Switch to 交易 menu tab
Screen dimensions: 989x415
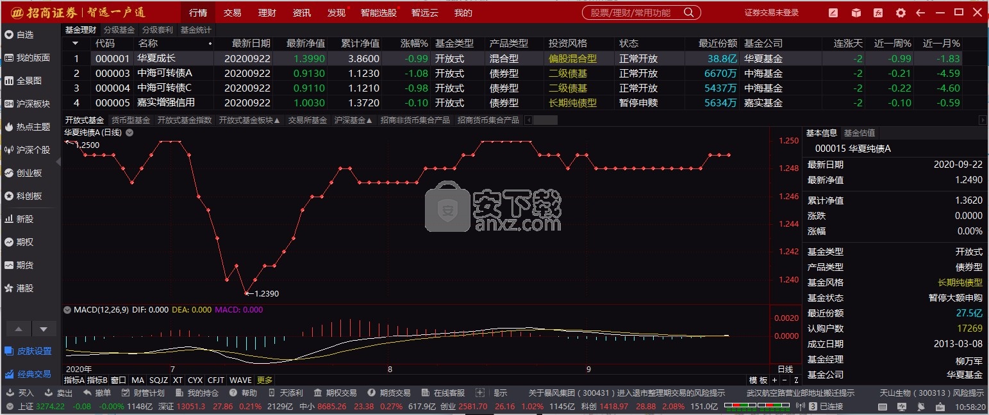232,13
